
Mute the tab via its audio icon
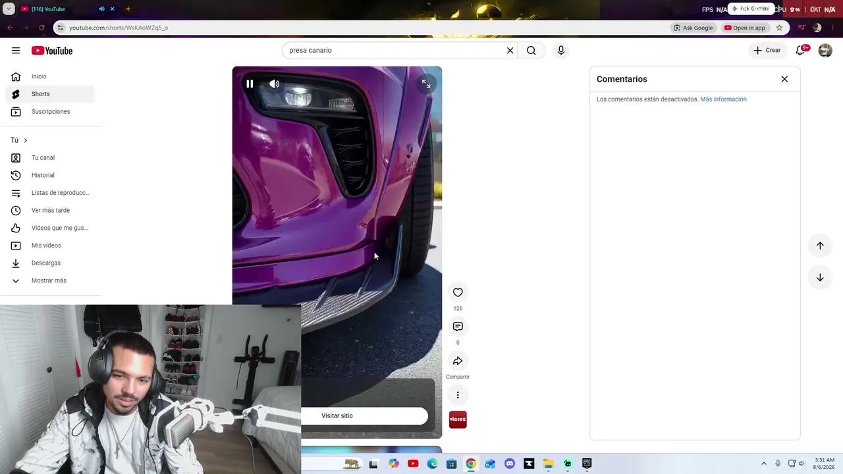pos(101,9)
